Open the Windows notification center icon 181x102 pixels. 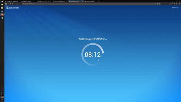point(2,100)
